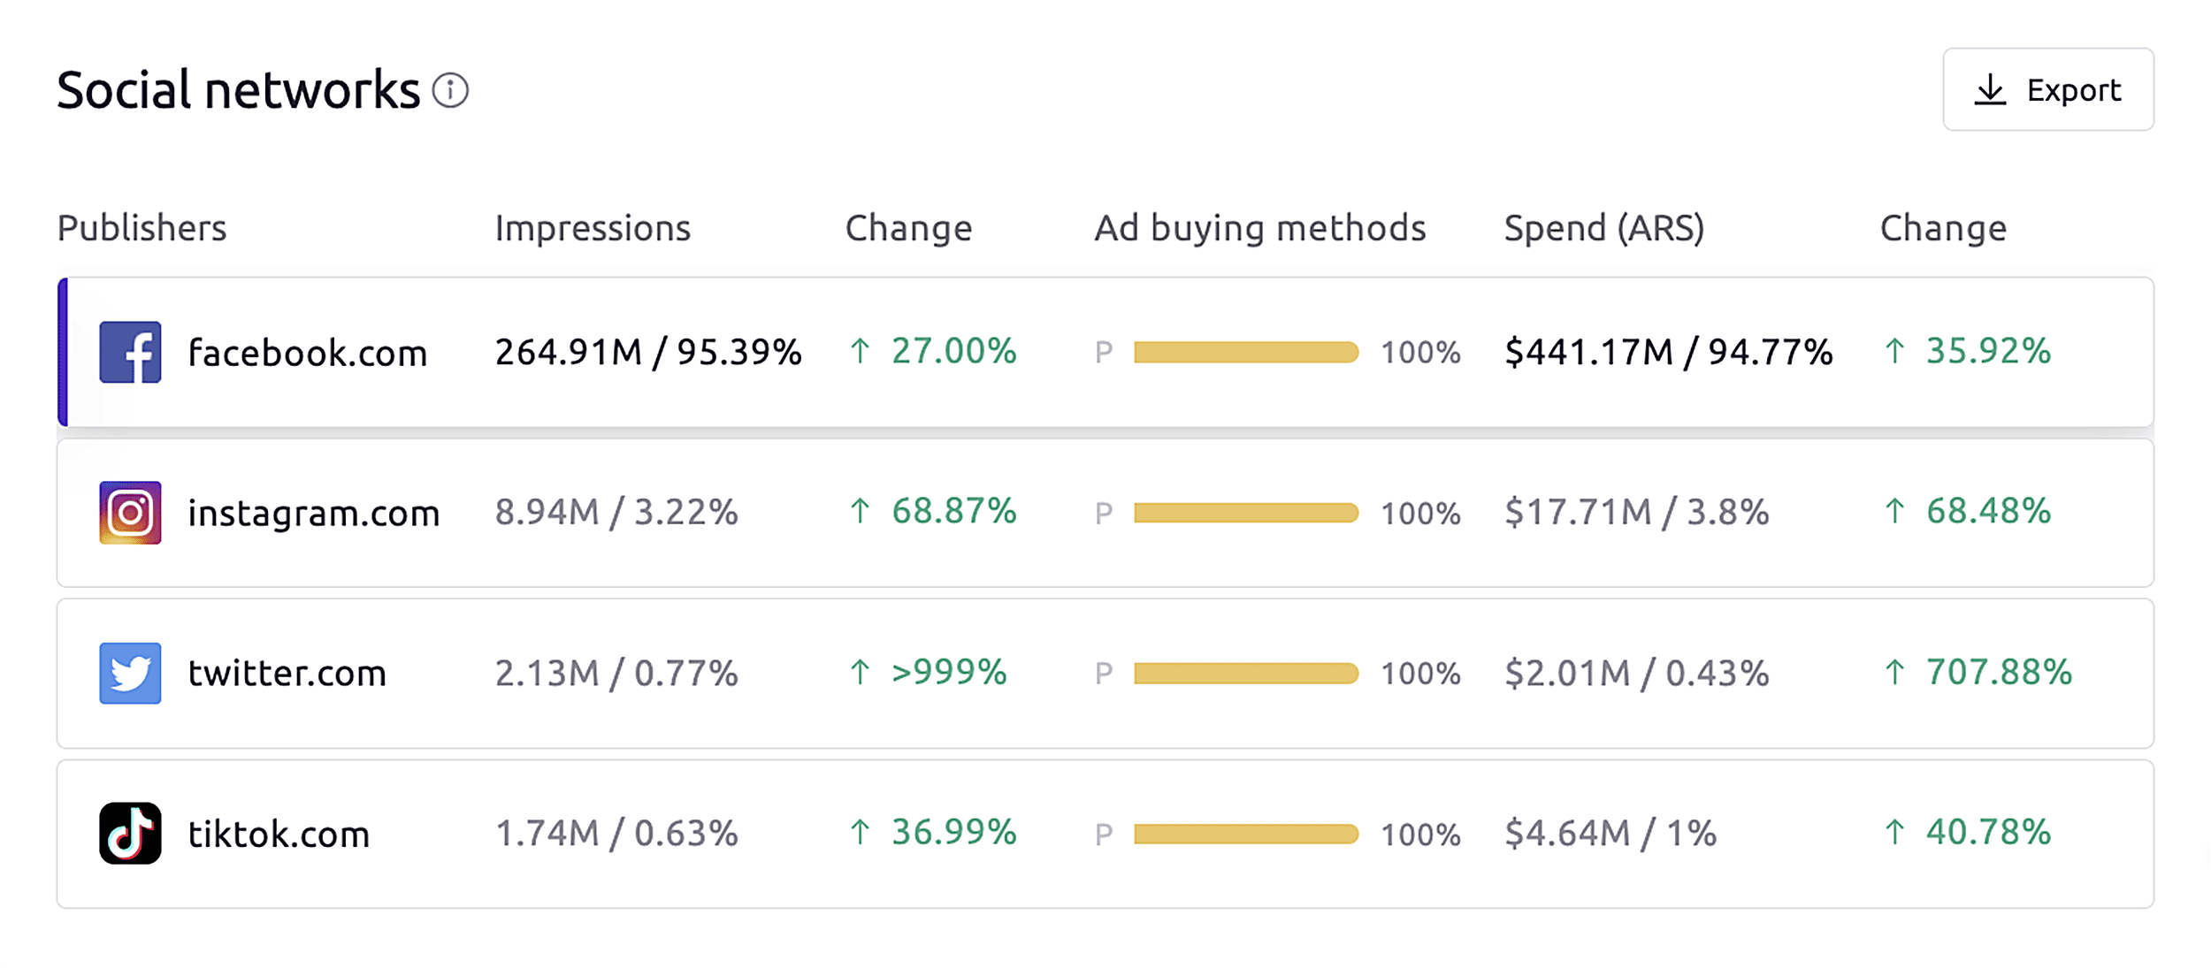Sort by the Publishers column header
2211x968 pixels.
tap(142, 228)
